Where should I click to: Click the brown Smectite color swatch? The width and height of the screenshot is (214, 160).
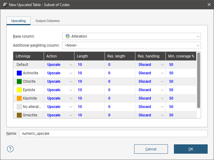tap(19, 115)
